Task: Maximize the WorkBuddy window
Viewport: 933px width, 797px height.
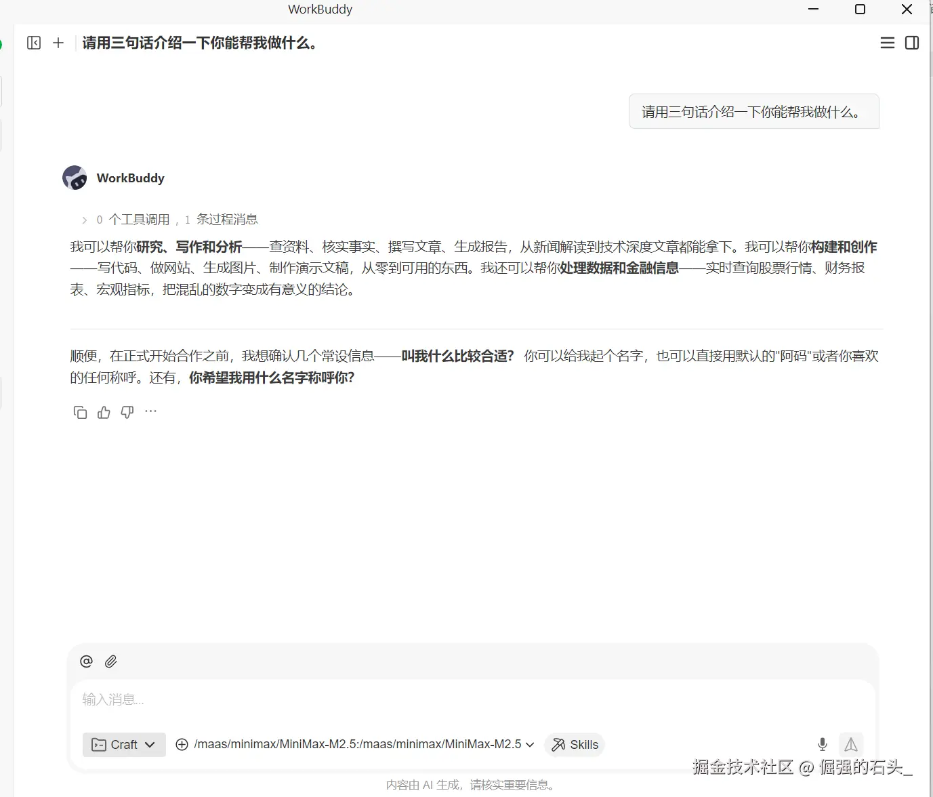Action: 860,9
